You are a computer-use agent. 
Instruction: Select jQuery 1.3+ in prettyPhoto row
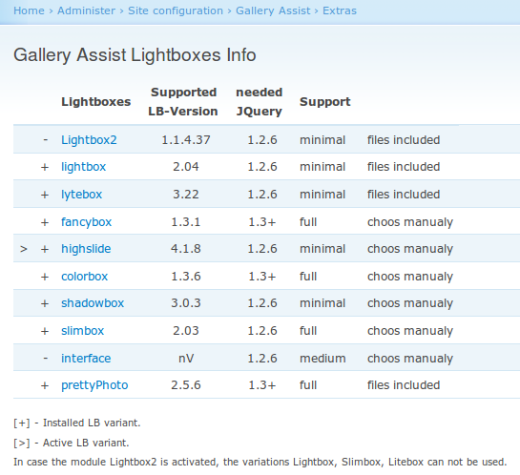coord(262,385)
